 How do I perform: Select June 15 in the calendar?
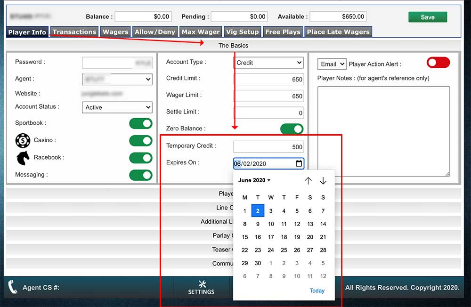tap(244, 237)
